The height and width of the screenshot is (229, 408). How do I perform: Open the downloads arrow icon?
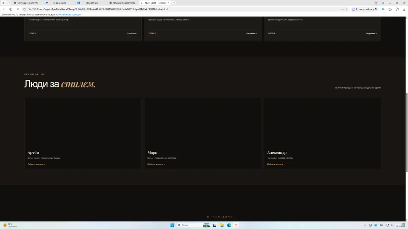pyautogui.click(x=404, y=9)
